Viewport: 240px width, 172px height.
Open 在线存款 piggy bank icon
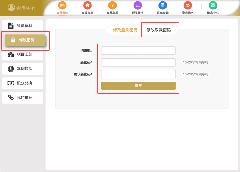(x=87, y=6)
